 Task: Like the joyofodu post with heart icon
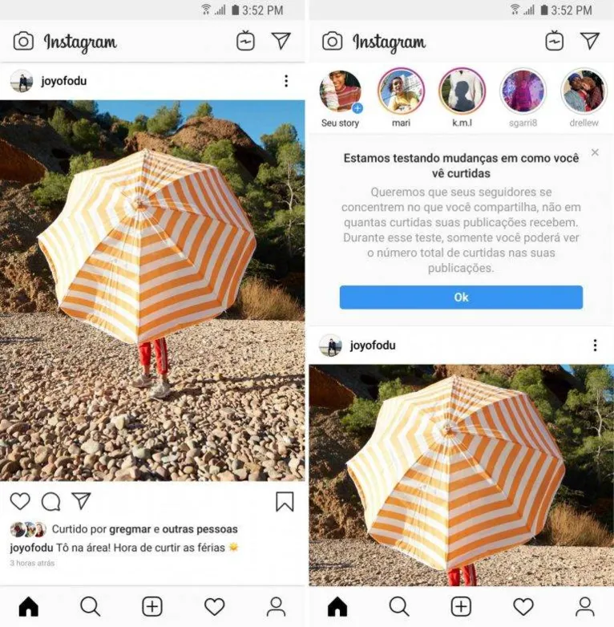20,501
